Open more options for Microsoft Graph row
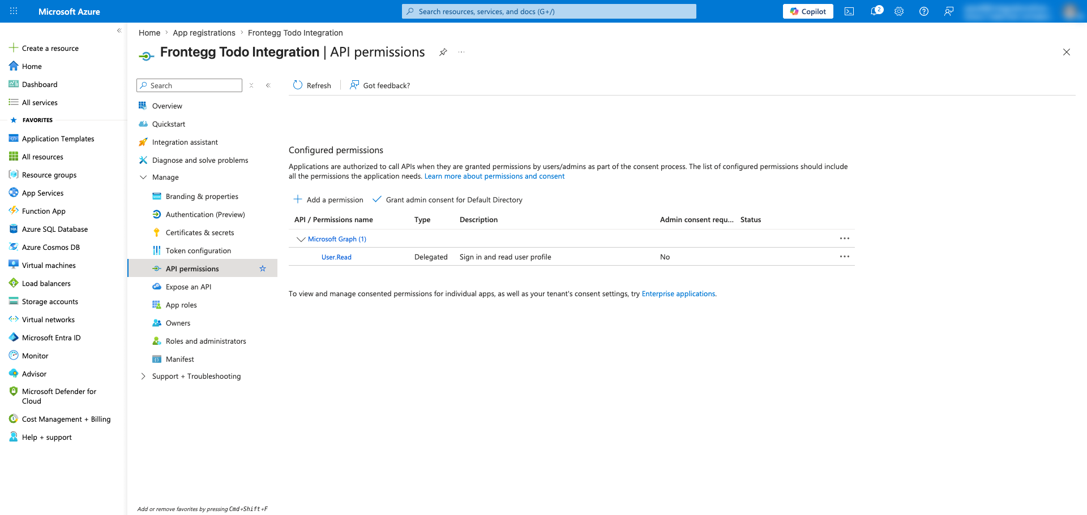The height and width of the screenshot is (515, 1087). pos(845,239)
